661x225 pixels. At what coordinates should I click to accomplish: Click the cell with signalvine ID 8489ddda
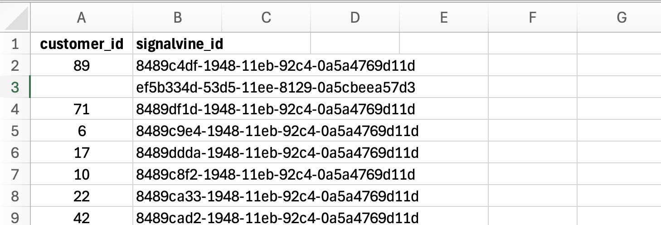pyautogui.click(x=177, y=153)
